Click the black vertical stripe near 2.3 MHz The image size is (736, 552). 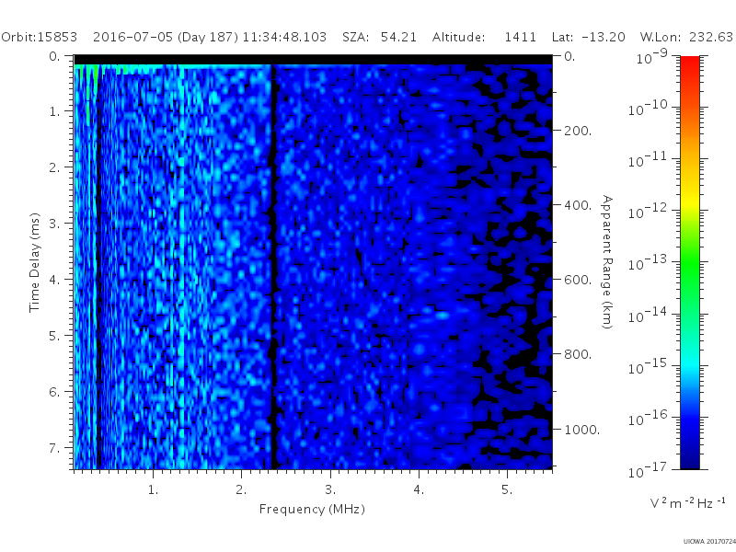(273, 268)
